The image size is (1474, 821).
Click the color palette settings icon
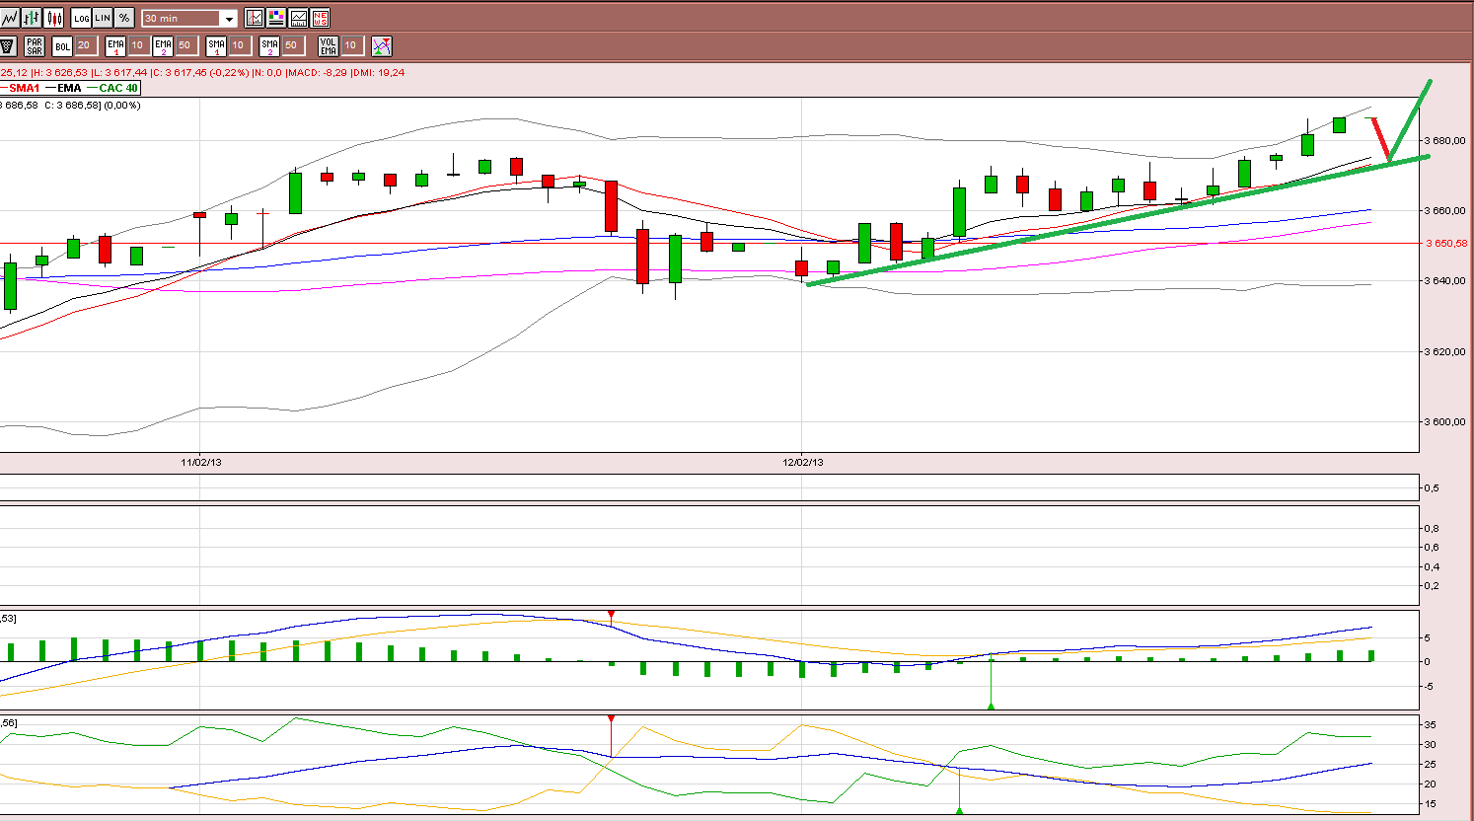pos(276,18)
